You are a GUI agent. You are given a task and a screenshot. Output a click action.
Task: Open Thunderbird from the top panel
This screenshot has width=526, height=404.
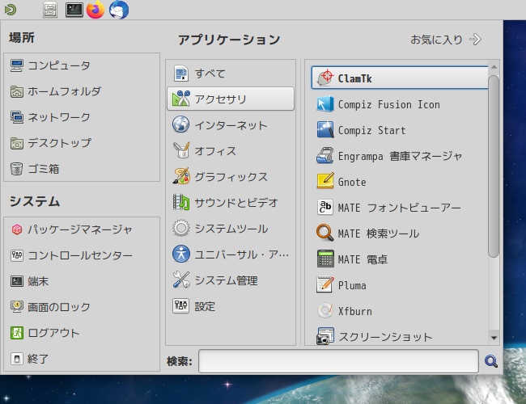119,10
